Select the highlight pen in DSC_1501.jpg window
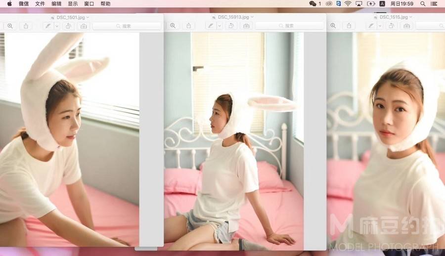445x256 pixels. tap(48, 26)
